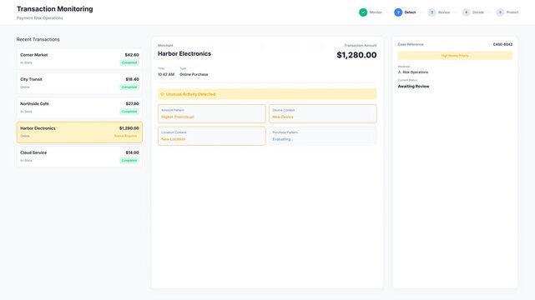The image size is (535, 300).
Task: Click the Payment Risk Operations subtitle
Action: 39,18
